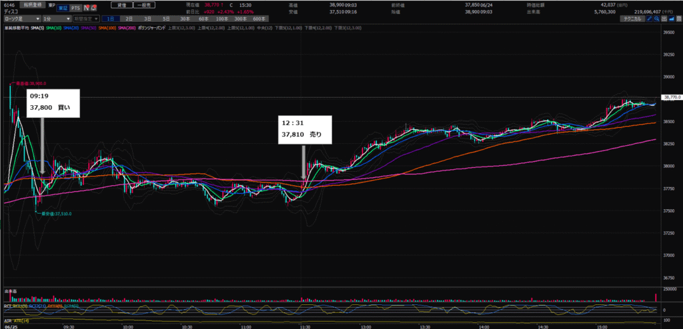Click the blue chart-style icon
683x329 pixels.
[671, 19]
